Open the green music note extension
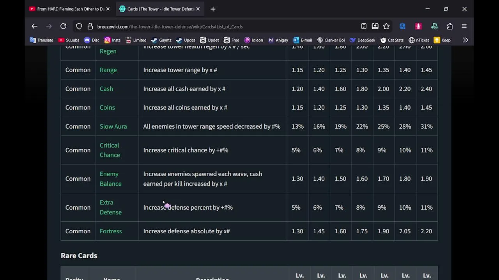The height and width of the screenshot is (280, 499). (x=434, y=26)
